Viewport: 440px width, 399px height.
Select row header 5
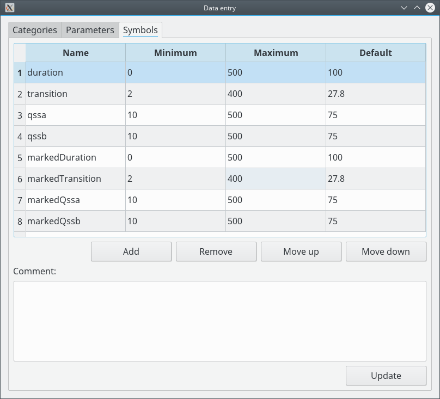pos(20,157)
